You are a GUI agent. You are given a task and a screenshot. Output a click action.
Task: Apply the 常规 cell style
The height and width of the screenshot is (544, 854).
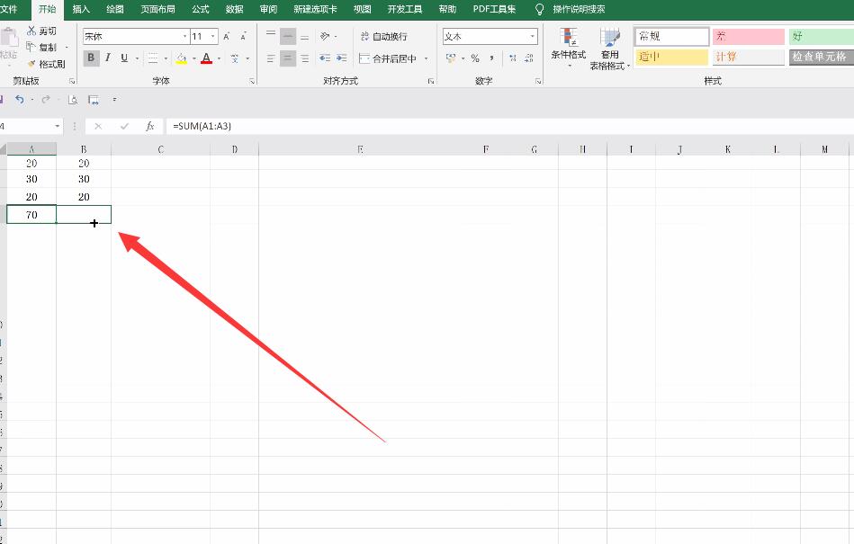672,37
